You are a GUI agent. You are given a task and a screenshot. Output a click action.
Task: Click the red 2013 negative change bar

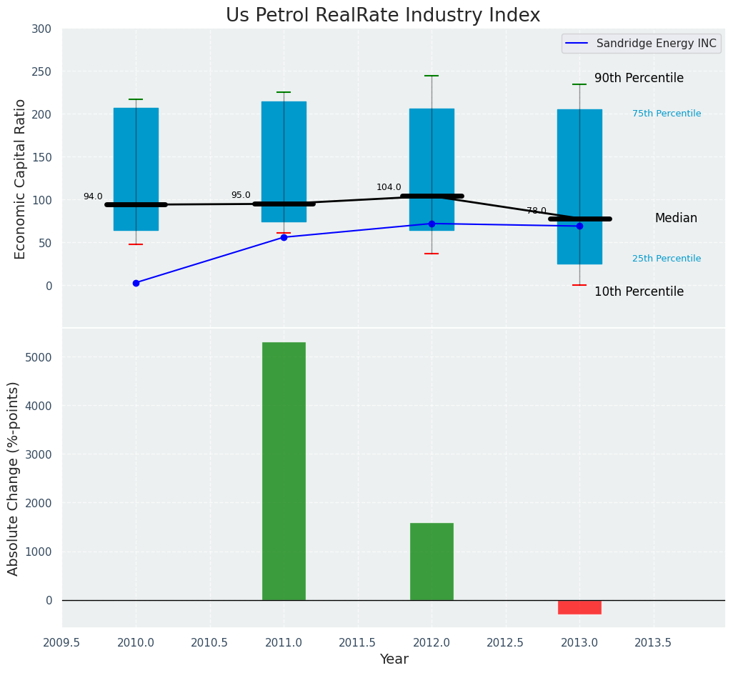coord(579,607)
